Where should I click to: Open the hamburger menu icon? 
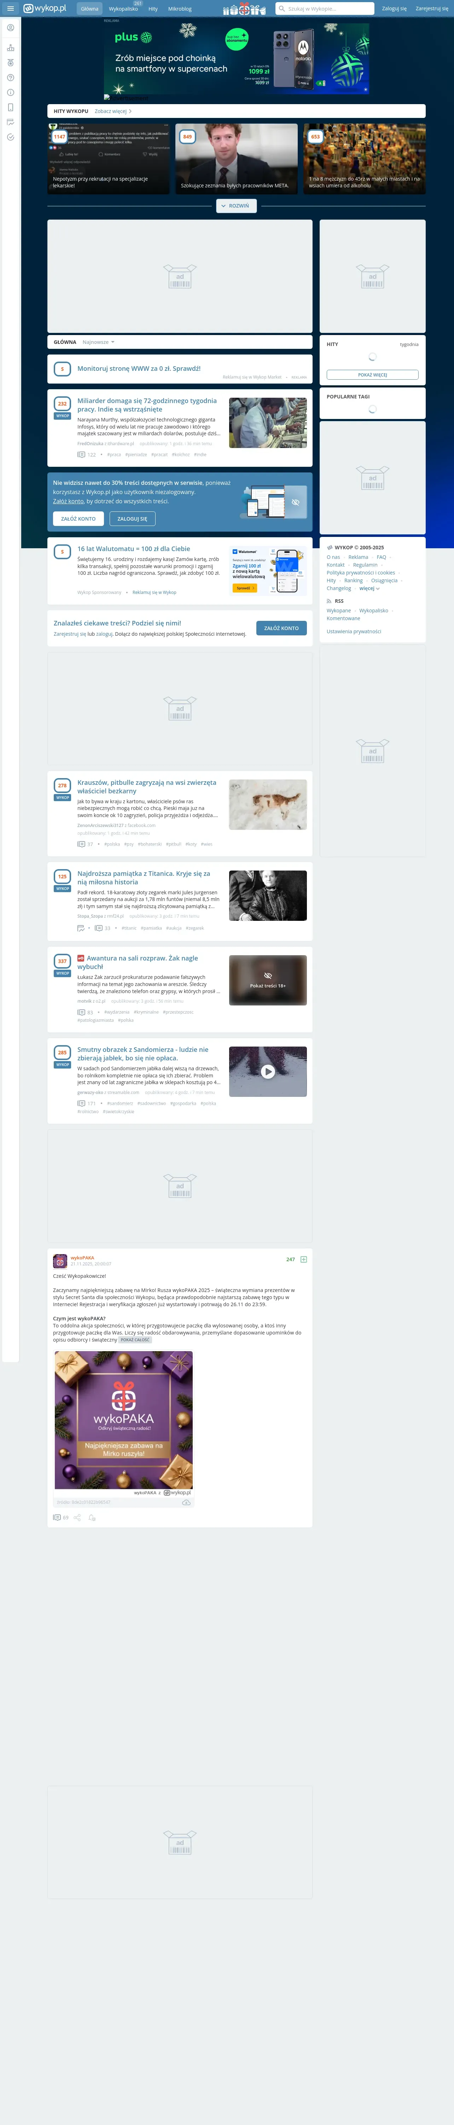click(x=10, y=8)
